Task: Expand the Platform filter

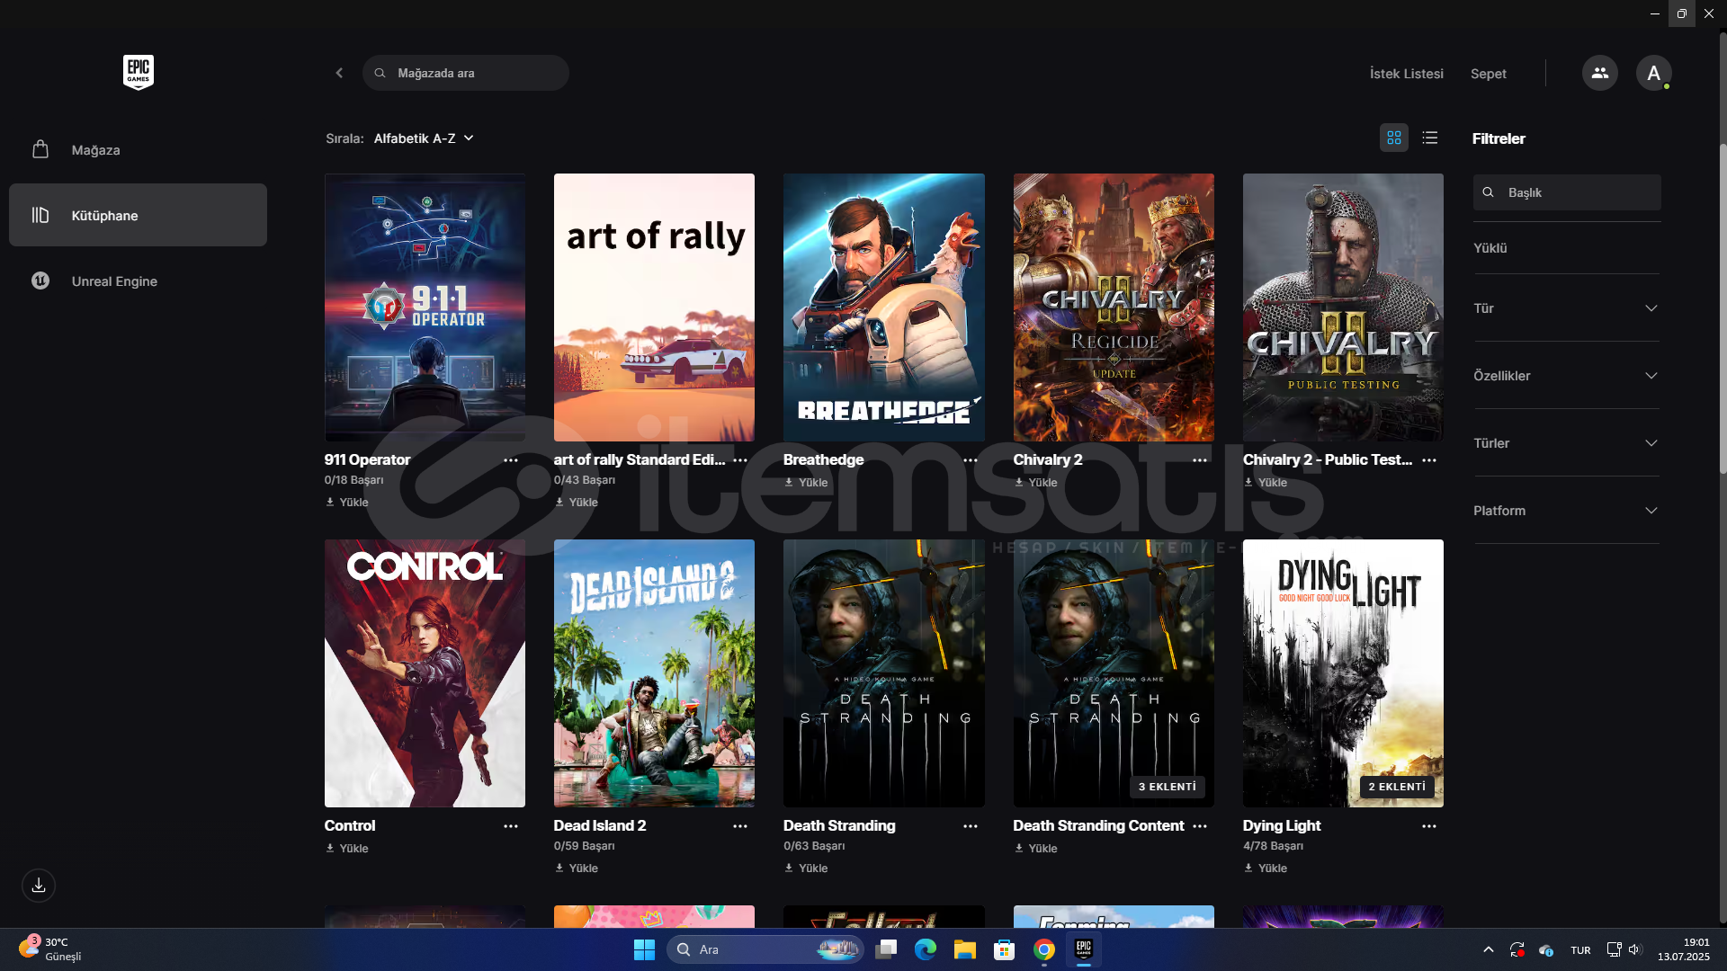Action: (1566, 511)
